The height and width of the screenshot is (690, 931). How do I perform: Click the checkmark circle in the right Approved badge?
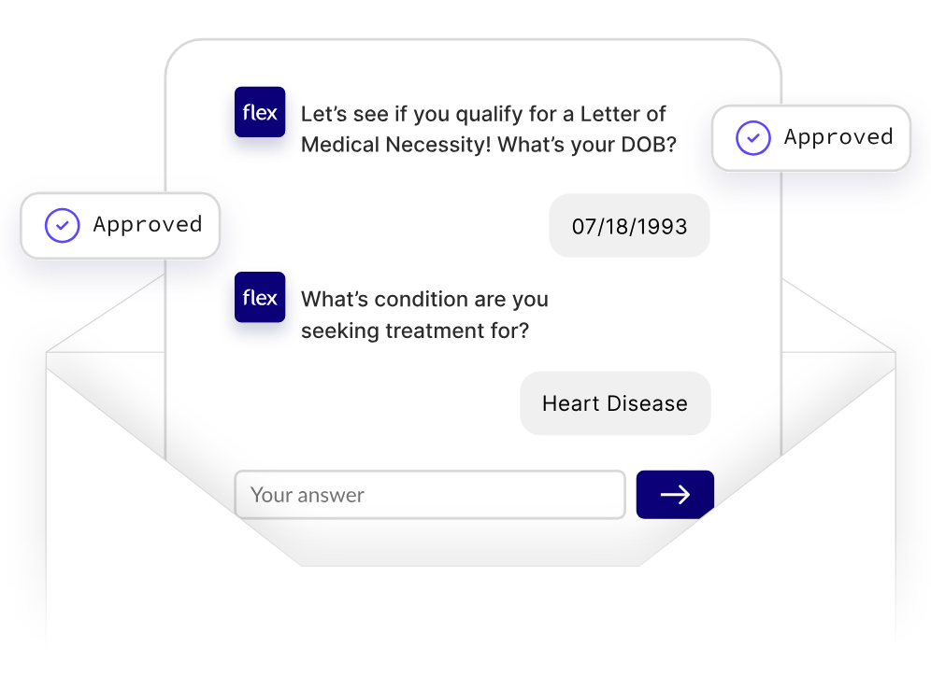(753, 138)
